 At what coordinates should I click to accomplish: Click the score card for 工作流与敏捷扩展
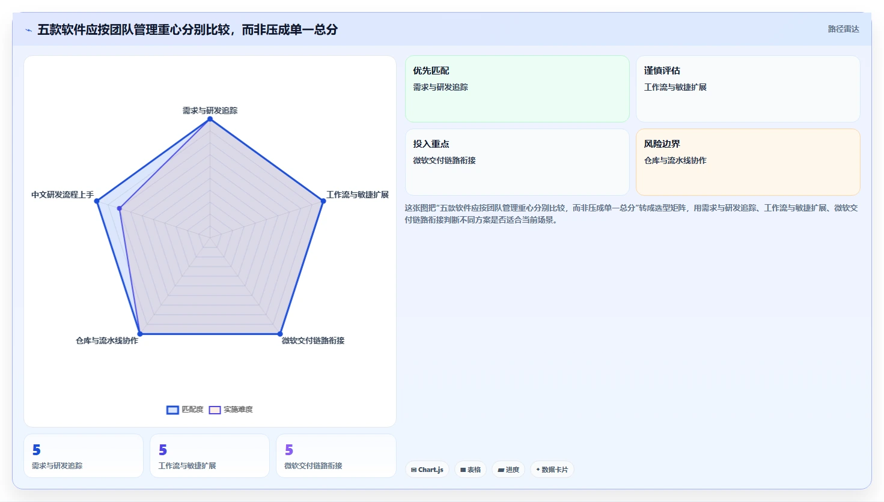[210, 456]
